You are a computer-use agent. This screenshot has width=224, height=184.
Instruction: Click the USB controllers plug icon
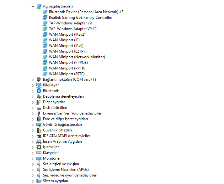click(x=39, y=113)
